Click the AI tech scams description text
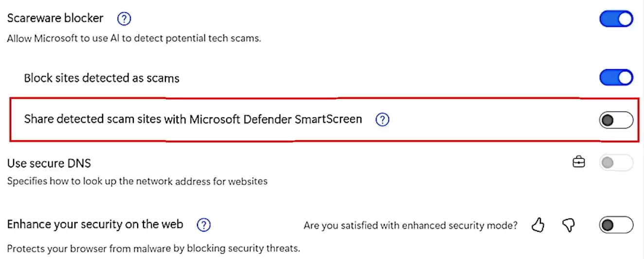The height and width of the screenshot is (259, 644). coord(134,38)
